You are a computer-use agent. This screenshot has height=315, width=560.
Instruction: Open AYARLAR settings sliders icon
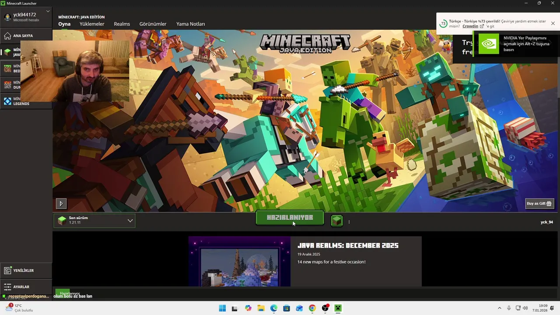point(7,287)
